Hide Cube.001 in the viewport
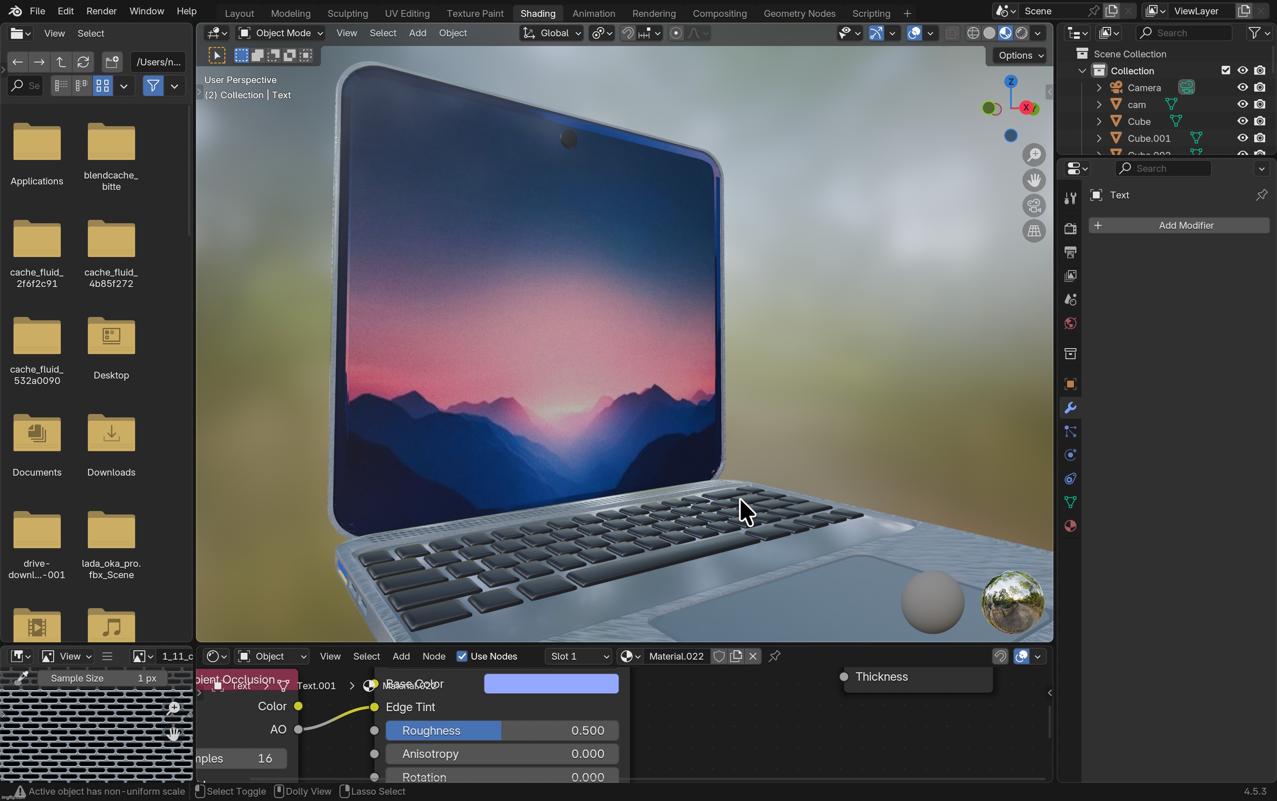This screenshot has width=1277, height=801. [1242, 138]
